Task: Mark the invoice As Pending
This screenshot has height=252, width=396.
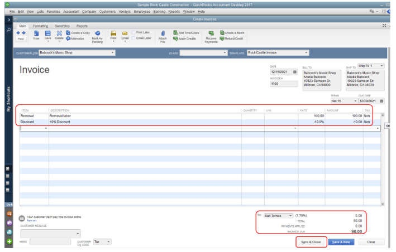Action: [97, 37]
